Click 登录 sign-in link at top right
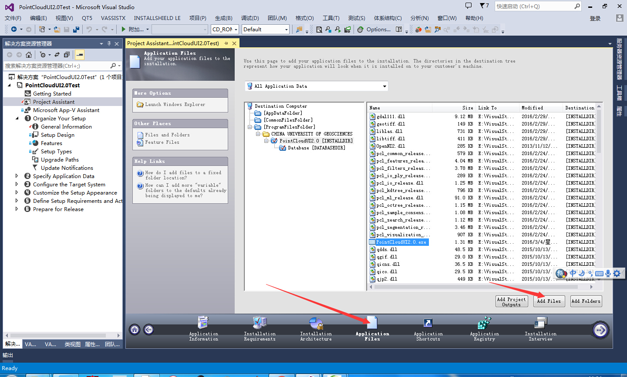Screen dimensions: 627x377 coord(595,18)
